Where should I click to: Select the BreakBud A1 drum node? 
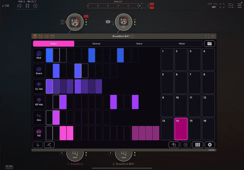point(124,22)
